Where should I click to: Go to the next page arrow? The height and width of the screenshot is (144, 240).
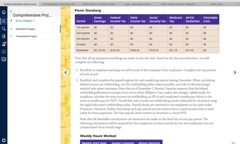[x=235, y=72]
